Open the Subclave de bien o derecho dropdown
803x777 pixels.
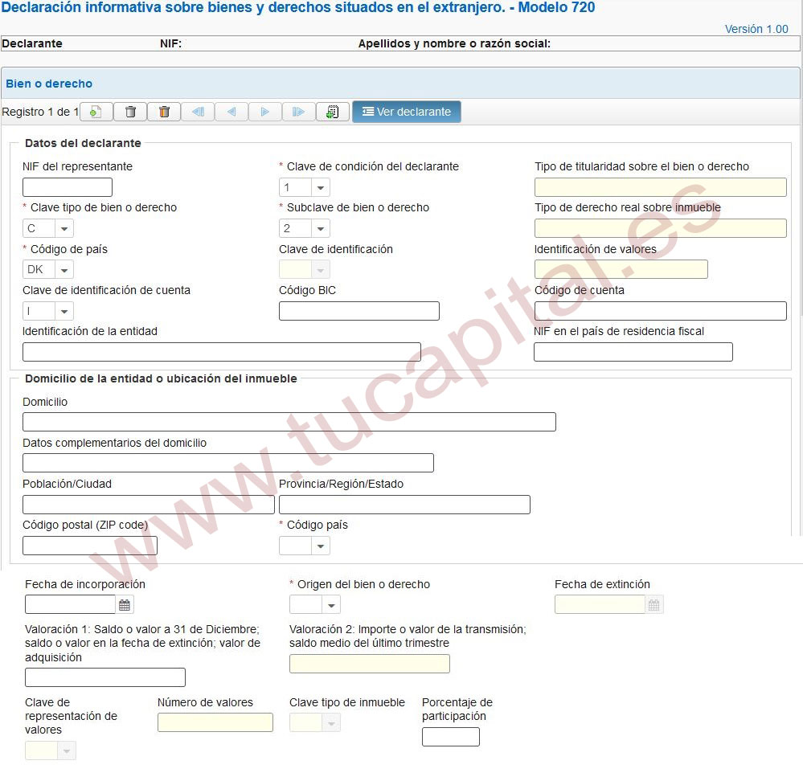320,228
